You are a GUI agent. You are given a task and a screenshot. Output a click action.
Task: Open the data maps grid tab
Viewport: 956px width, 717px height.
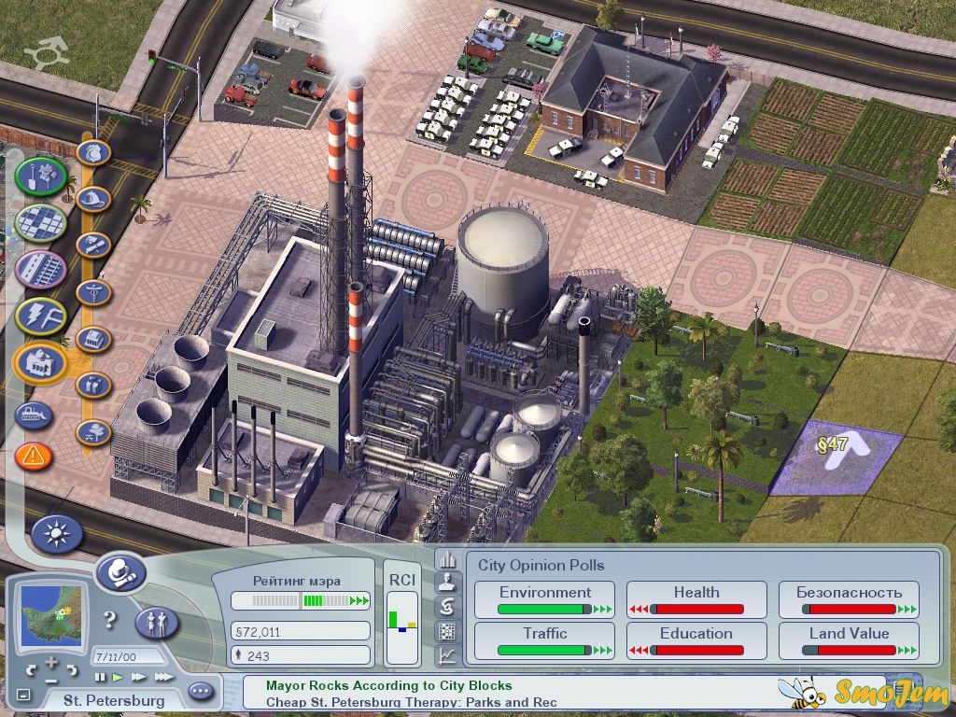click(x=447, y=632)
